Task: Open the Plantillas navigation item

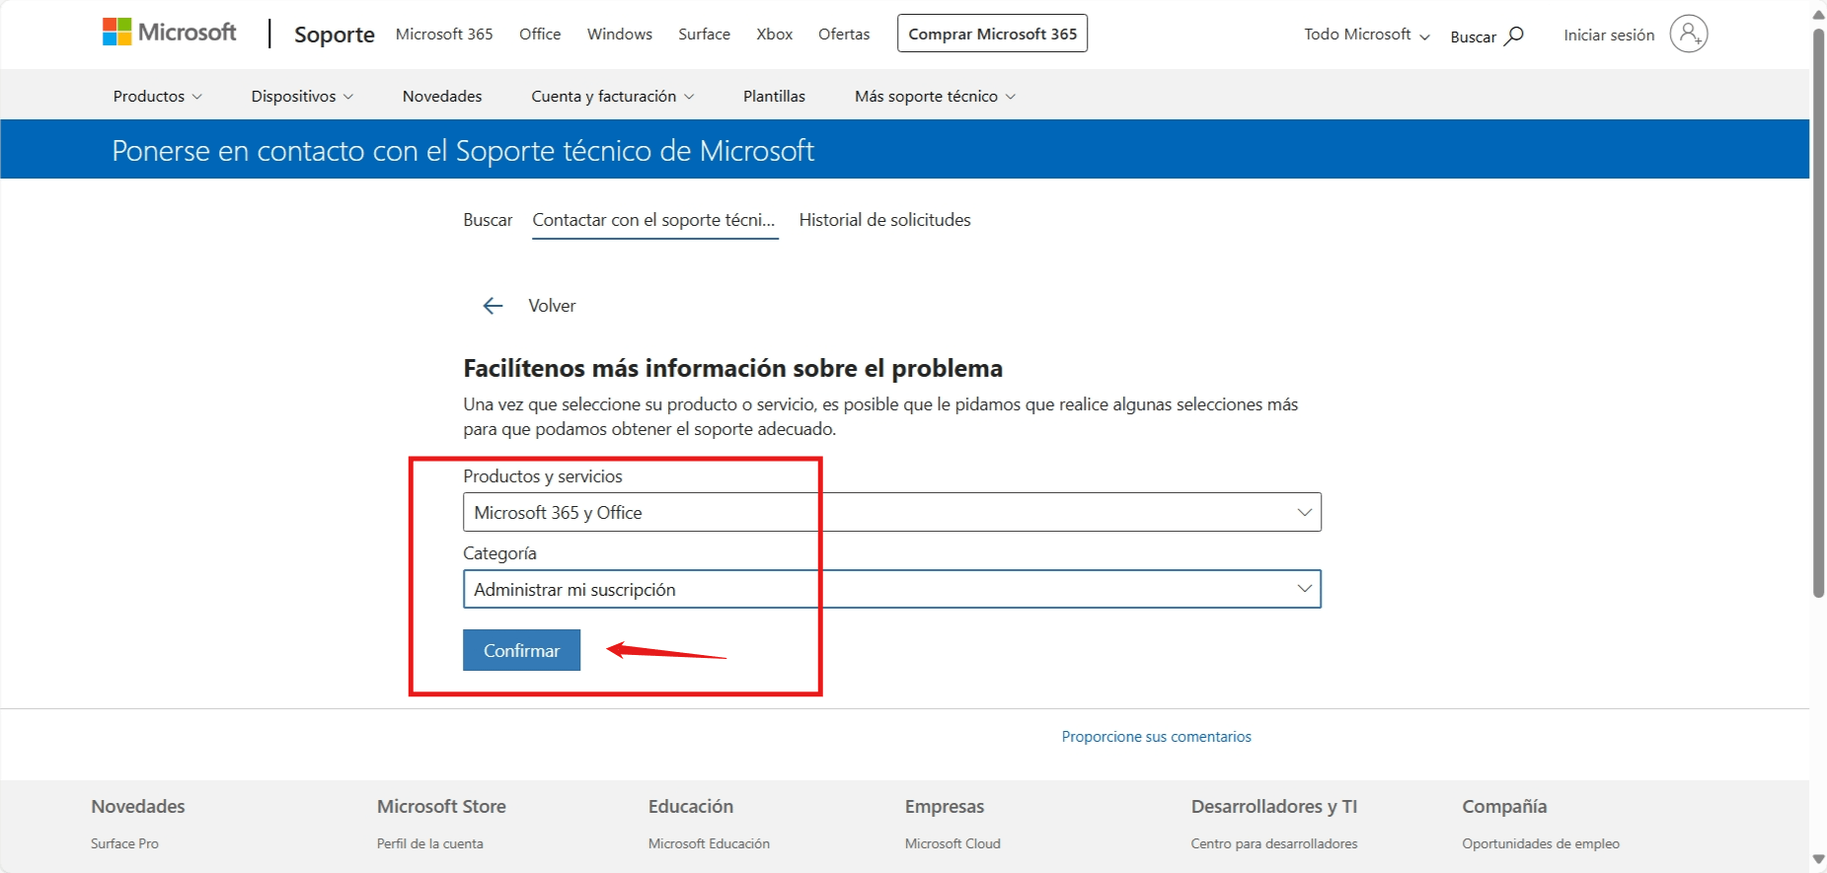Action: tap(774, 96)
